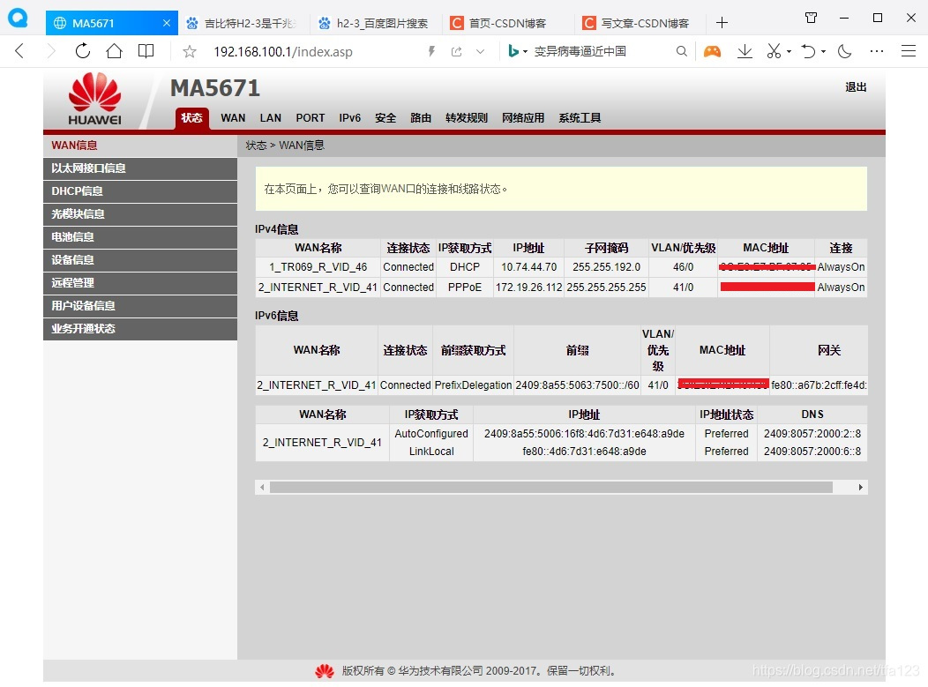
Task: Switch to the 首页-CSDN博客 tab
Action: coord(510,23)
